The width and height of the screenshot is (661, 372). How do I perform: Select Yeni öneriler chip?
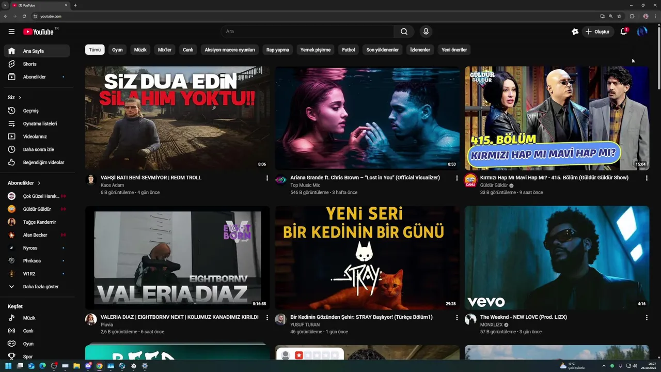[454, 50]
